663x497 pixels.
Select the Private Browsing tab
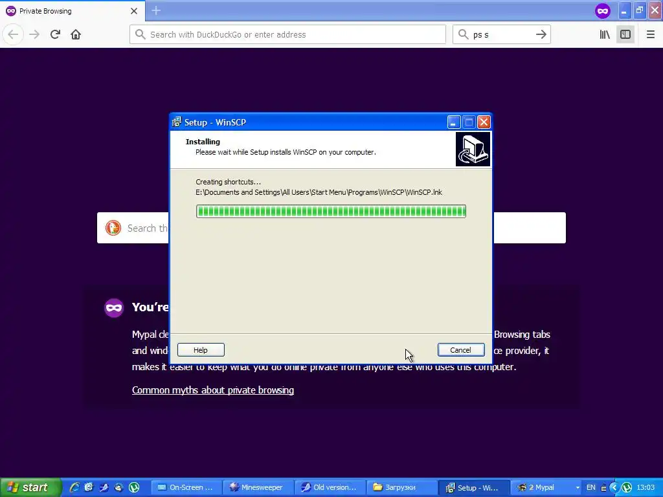tap(72, 11)
